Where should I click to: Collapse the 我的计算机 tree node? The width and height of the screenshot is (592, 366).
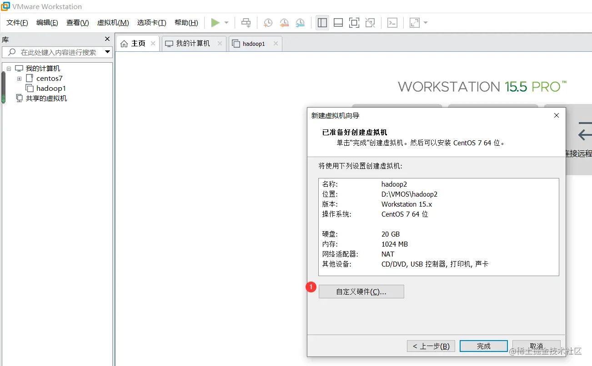9,69
